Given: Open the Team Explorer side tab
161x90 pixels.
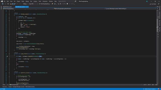Looking at the screenshot, I should (x=159, y=23).
